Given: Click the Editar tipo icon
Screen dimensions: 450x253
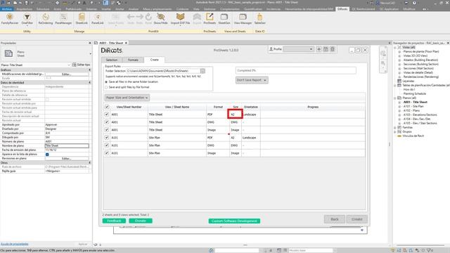Looking at the screenshot, I should point(75,65).
